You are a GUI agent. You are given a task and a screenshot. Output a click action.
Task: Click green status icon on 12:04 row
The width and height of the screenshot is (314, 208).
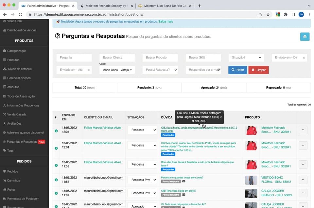(x=56, y=131)
